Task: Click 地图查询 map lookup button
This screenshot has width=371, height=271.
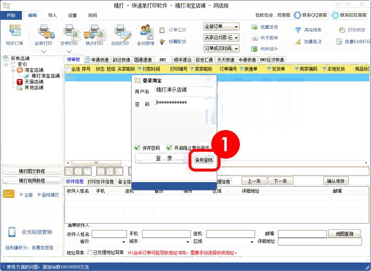Action: pyautogui.click(x=344, y=234)
